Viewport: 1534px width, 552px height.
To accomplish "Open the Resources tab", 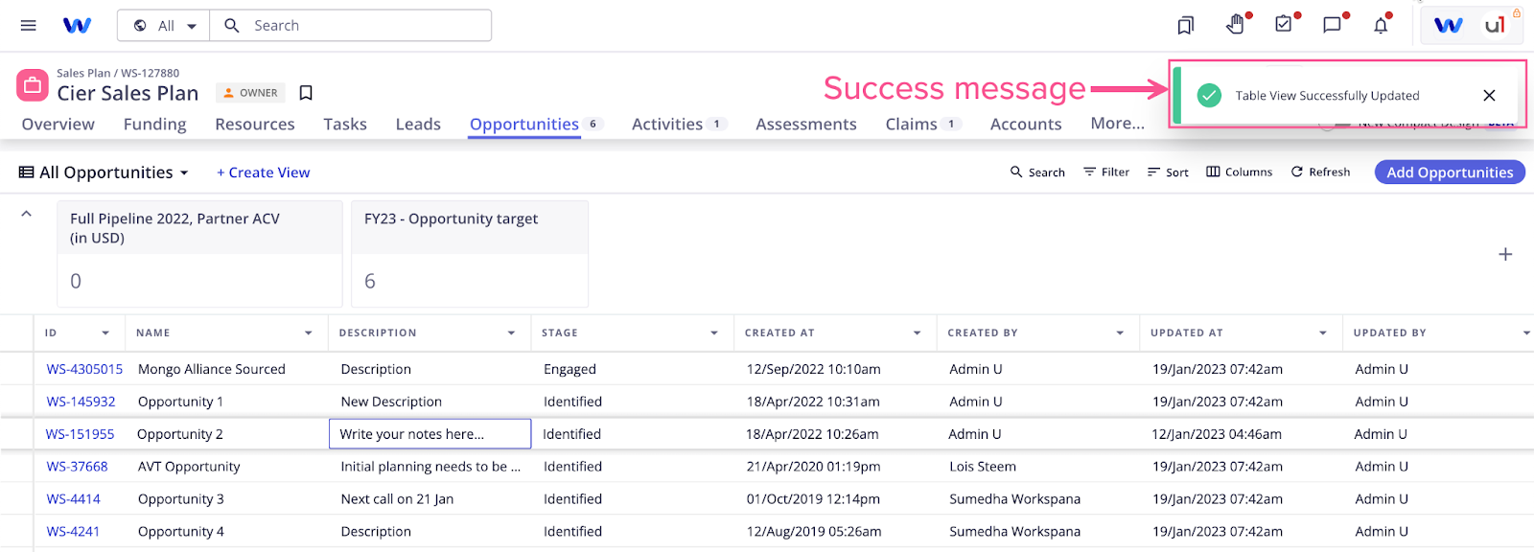I will tap(255, 125).
